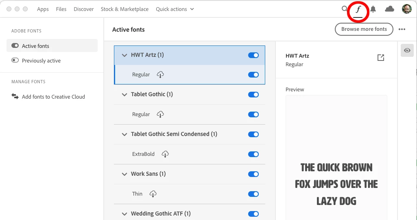Screen dimensions: 417x220
Task: Select Active fonts in sidebar
Action: [52, 45]
